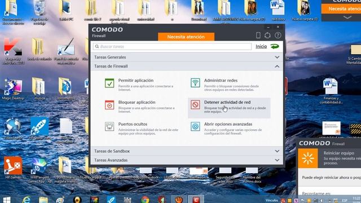Screen dimensions: 361x203
Task: Collapse the Tareas de Firewall section
Action: click(277, 67)
